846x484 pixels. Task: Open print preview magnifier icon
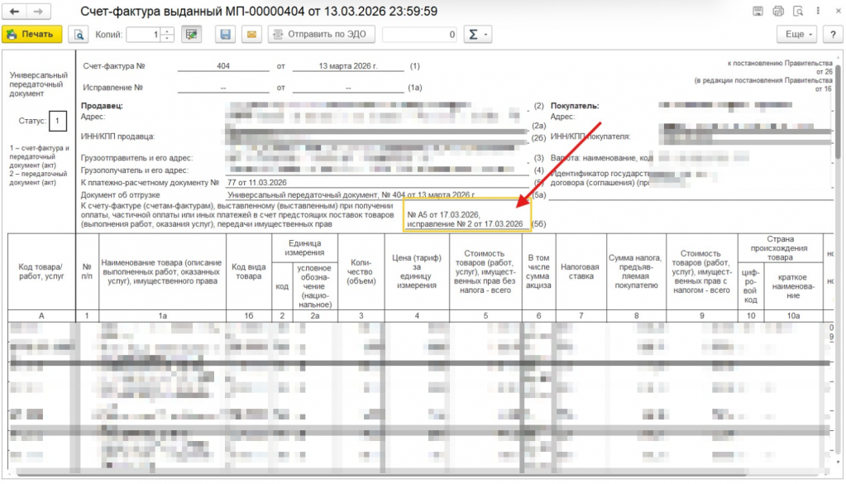click(x=79, y=35)
